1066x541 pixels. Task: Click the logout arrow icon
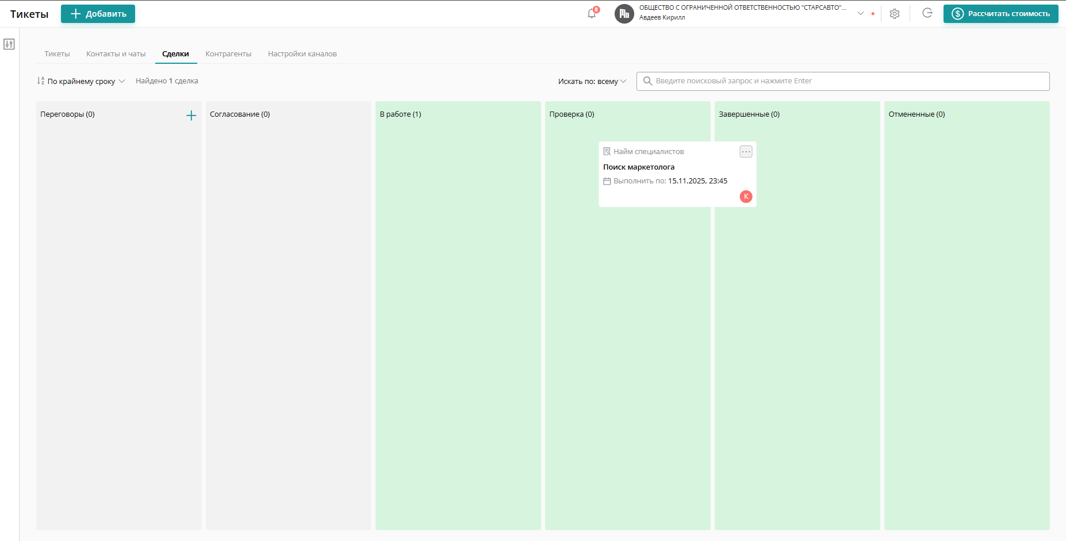coord(927,13)
